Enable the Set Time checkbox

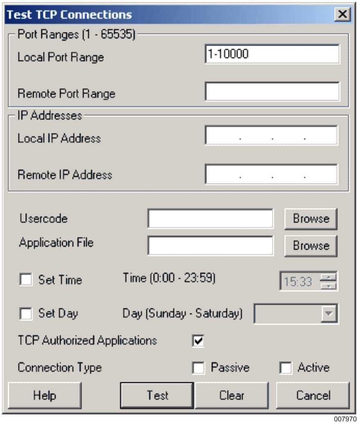click(x=26, y=280)
